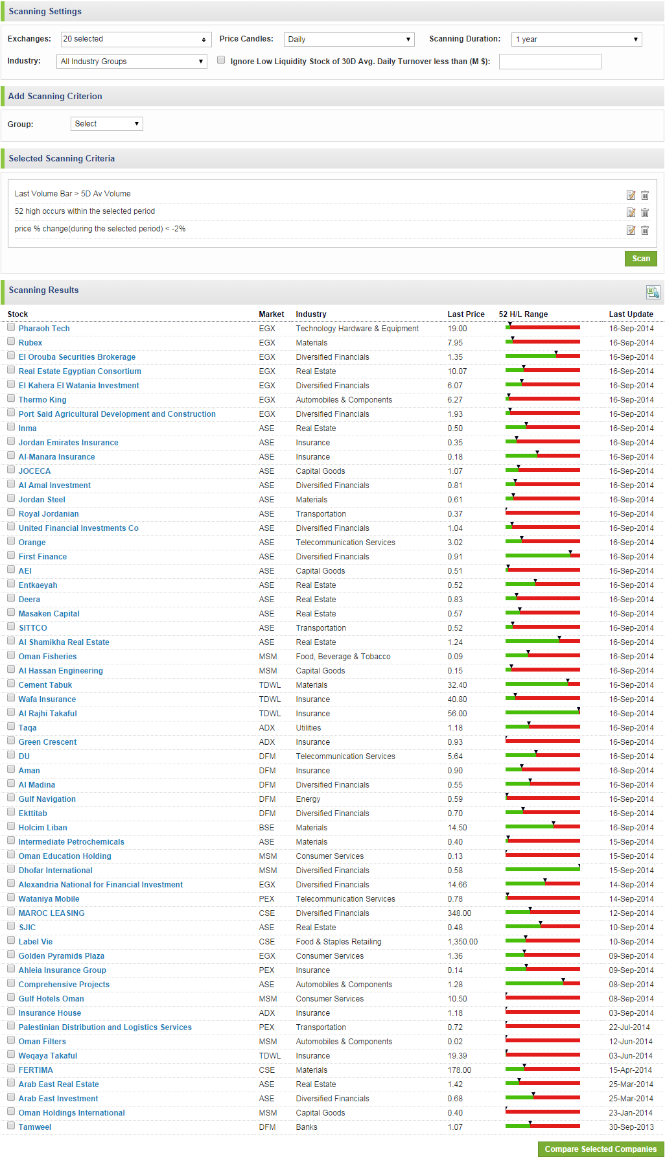Check the Orange stock checkbox
The image size is (665, 1159).
pos(11,541)
